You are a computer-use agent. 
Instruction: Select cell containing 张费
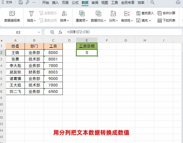click(15, 59)
